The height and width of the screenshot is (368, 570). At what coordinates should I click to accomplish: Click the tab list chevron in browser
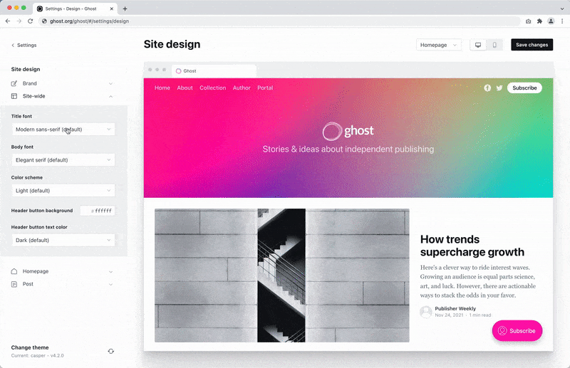(562, 9)
